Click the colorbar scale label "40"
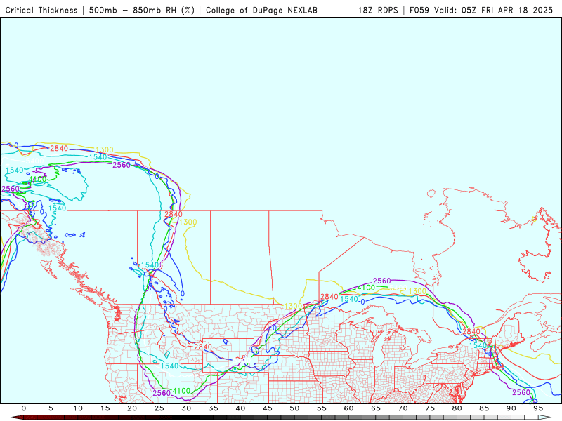The height and width of the screenshot is (421, 562). (x=240, y=408)
